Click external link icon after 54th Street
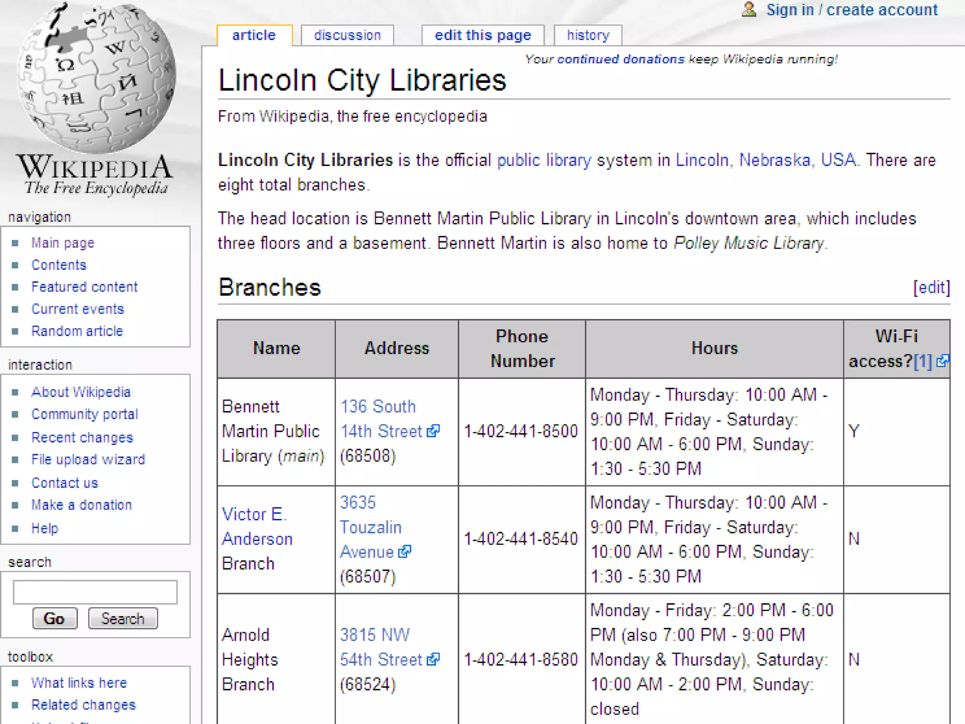 [x=433, y=659]
